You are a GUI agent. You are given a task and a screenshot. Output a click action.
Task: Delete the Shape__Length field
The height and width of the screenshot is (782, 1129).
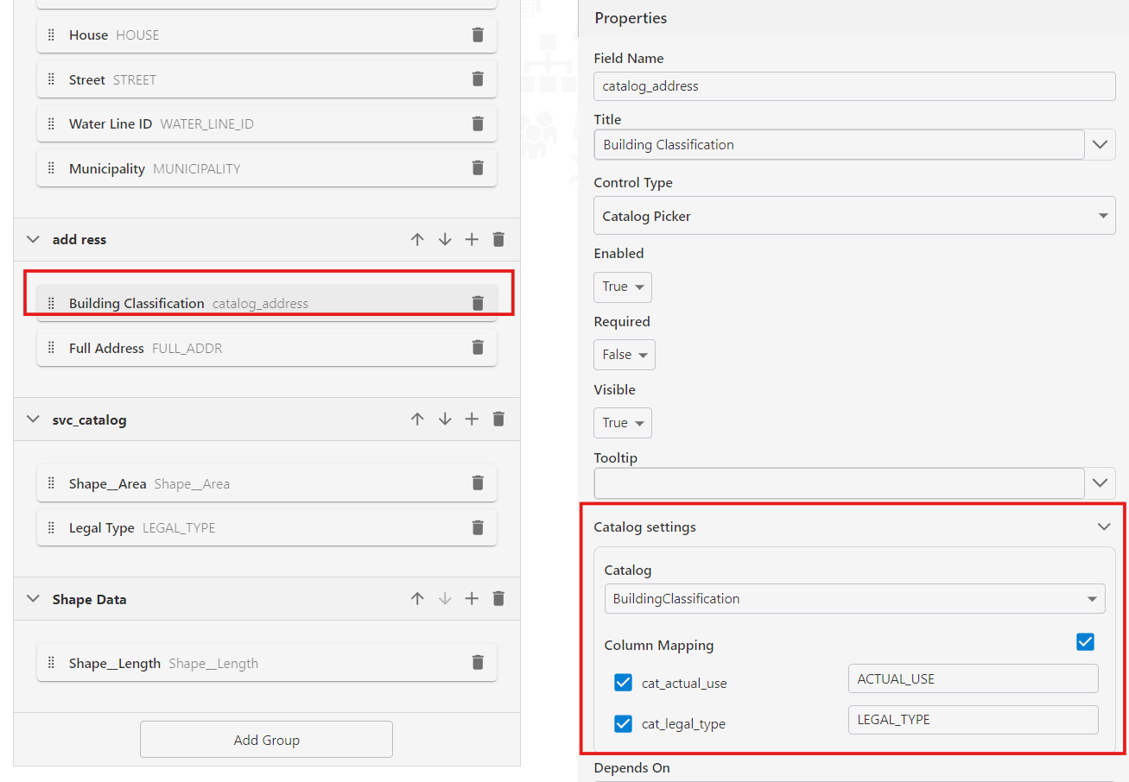[478, 662]
